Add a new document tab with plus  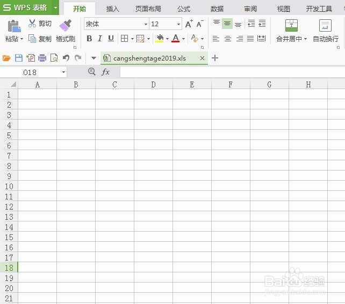215,58
